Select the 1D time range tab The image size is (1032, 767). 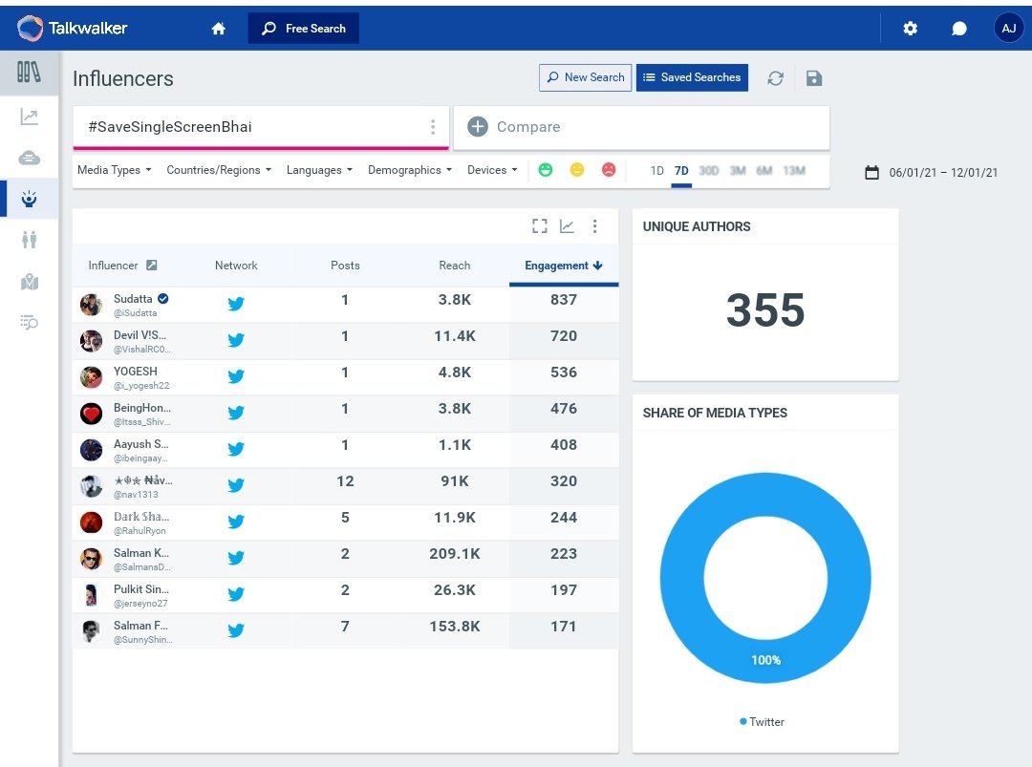[x=656, y=171]
